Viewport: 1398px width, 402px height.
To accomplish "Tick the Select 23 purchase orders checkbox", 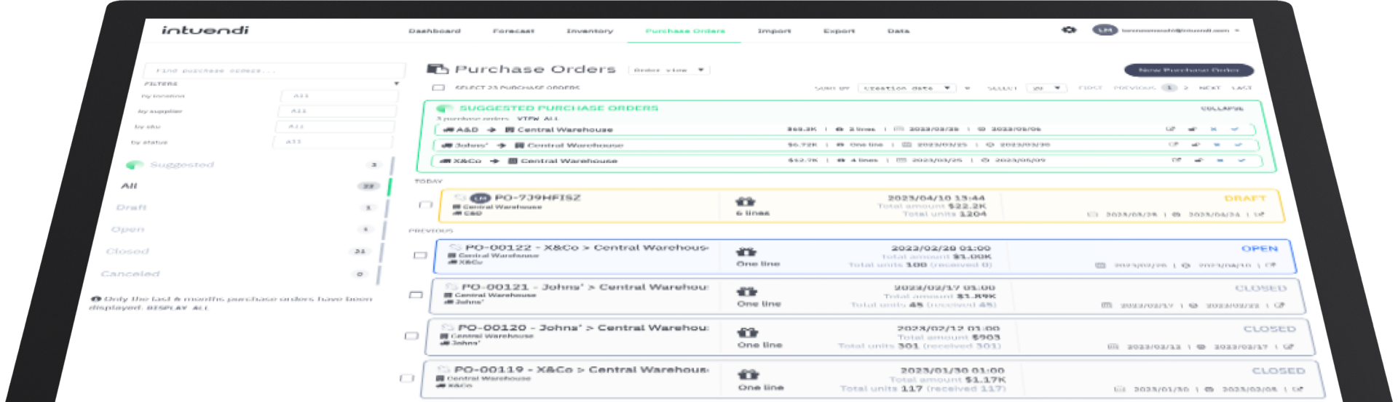I will click(438, 88).
